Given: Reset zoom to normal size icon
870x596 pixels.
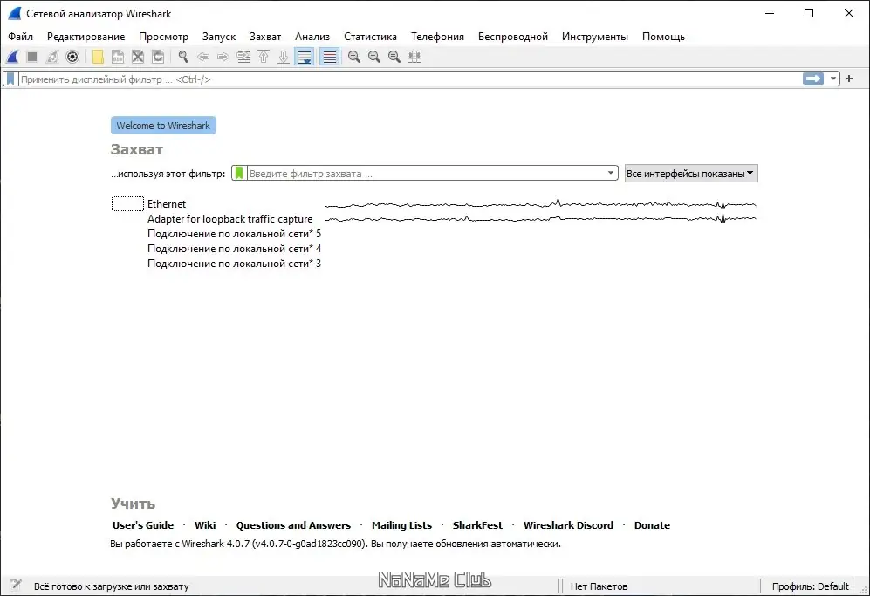Looking at the screenshot, I should [x=394, y=57].
